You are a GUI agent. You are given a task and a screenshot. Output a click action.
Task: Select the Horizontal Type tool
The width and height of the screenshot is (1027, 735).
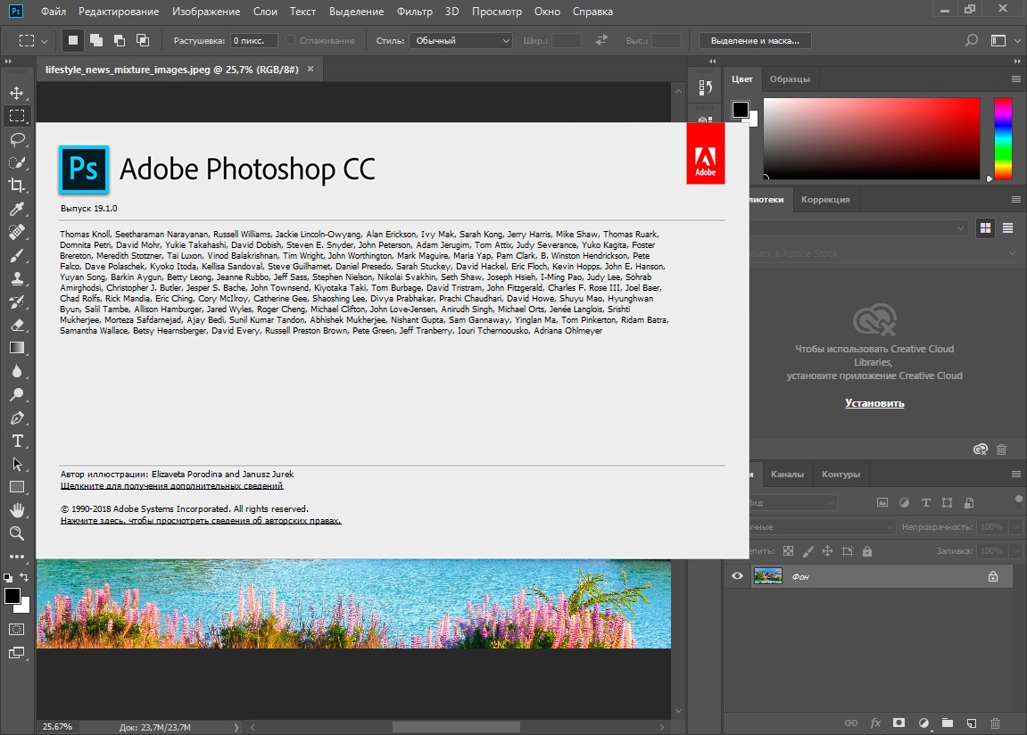tap(17, 441)
